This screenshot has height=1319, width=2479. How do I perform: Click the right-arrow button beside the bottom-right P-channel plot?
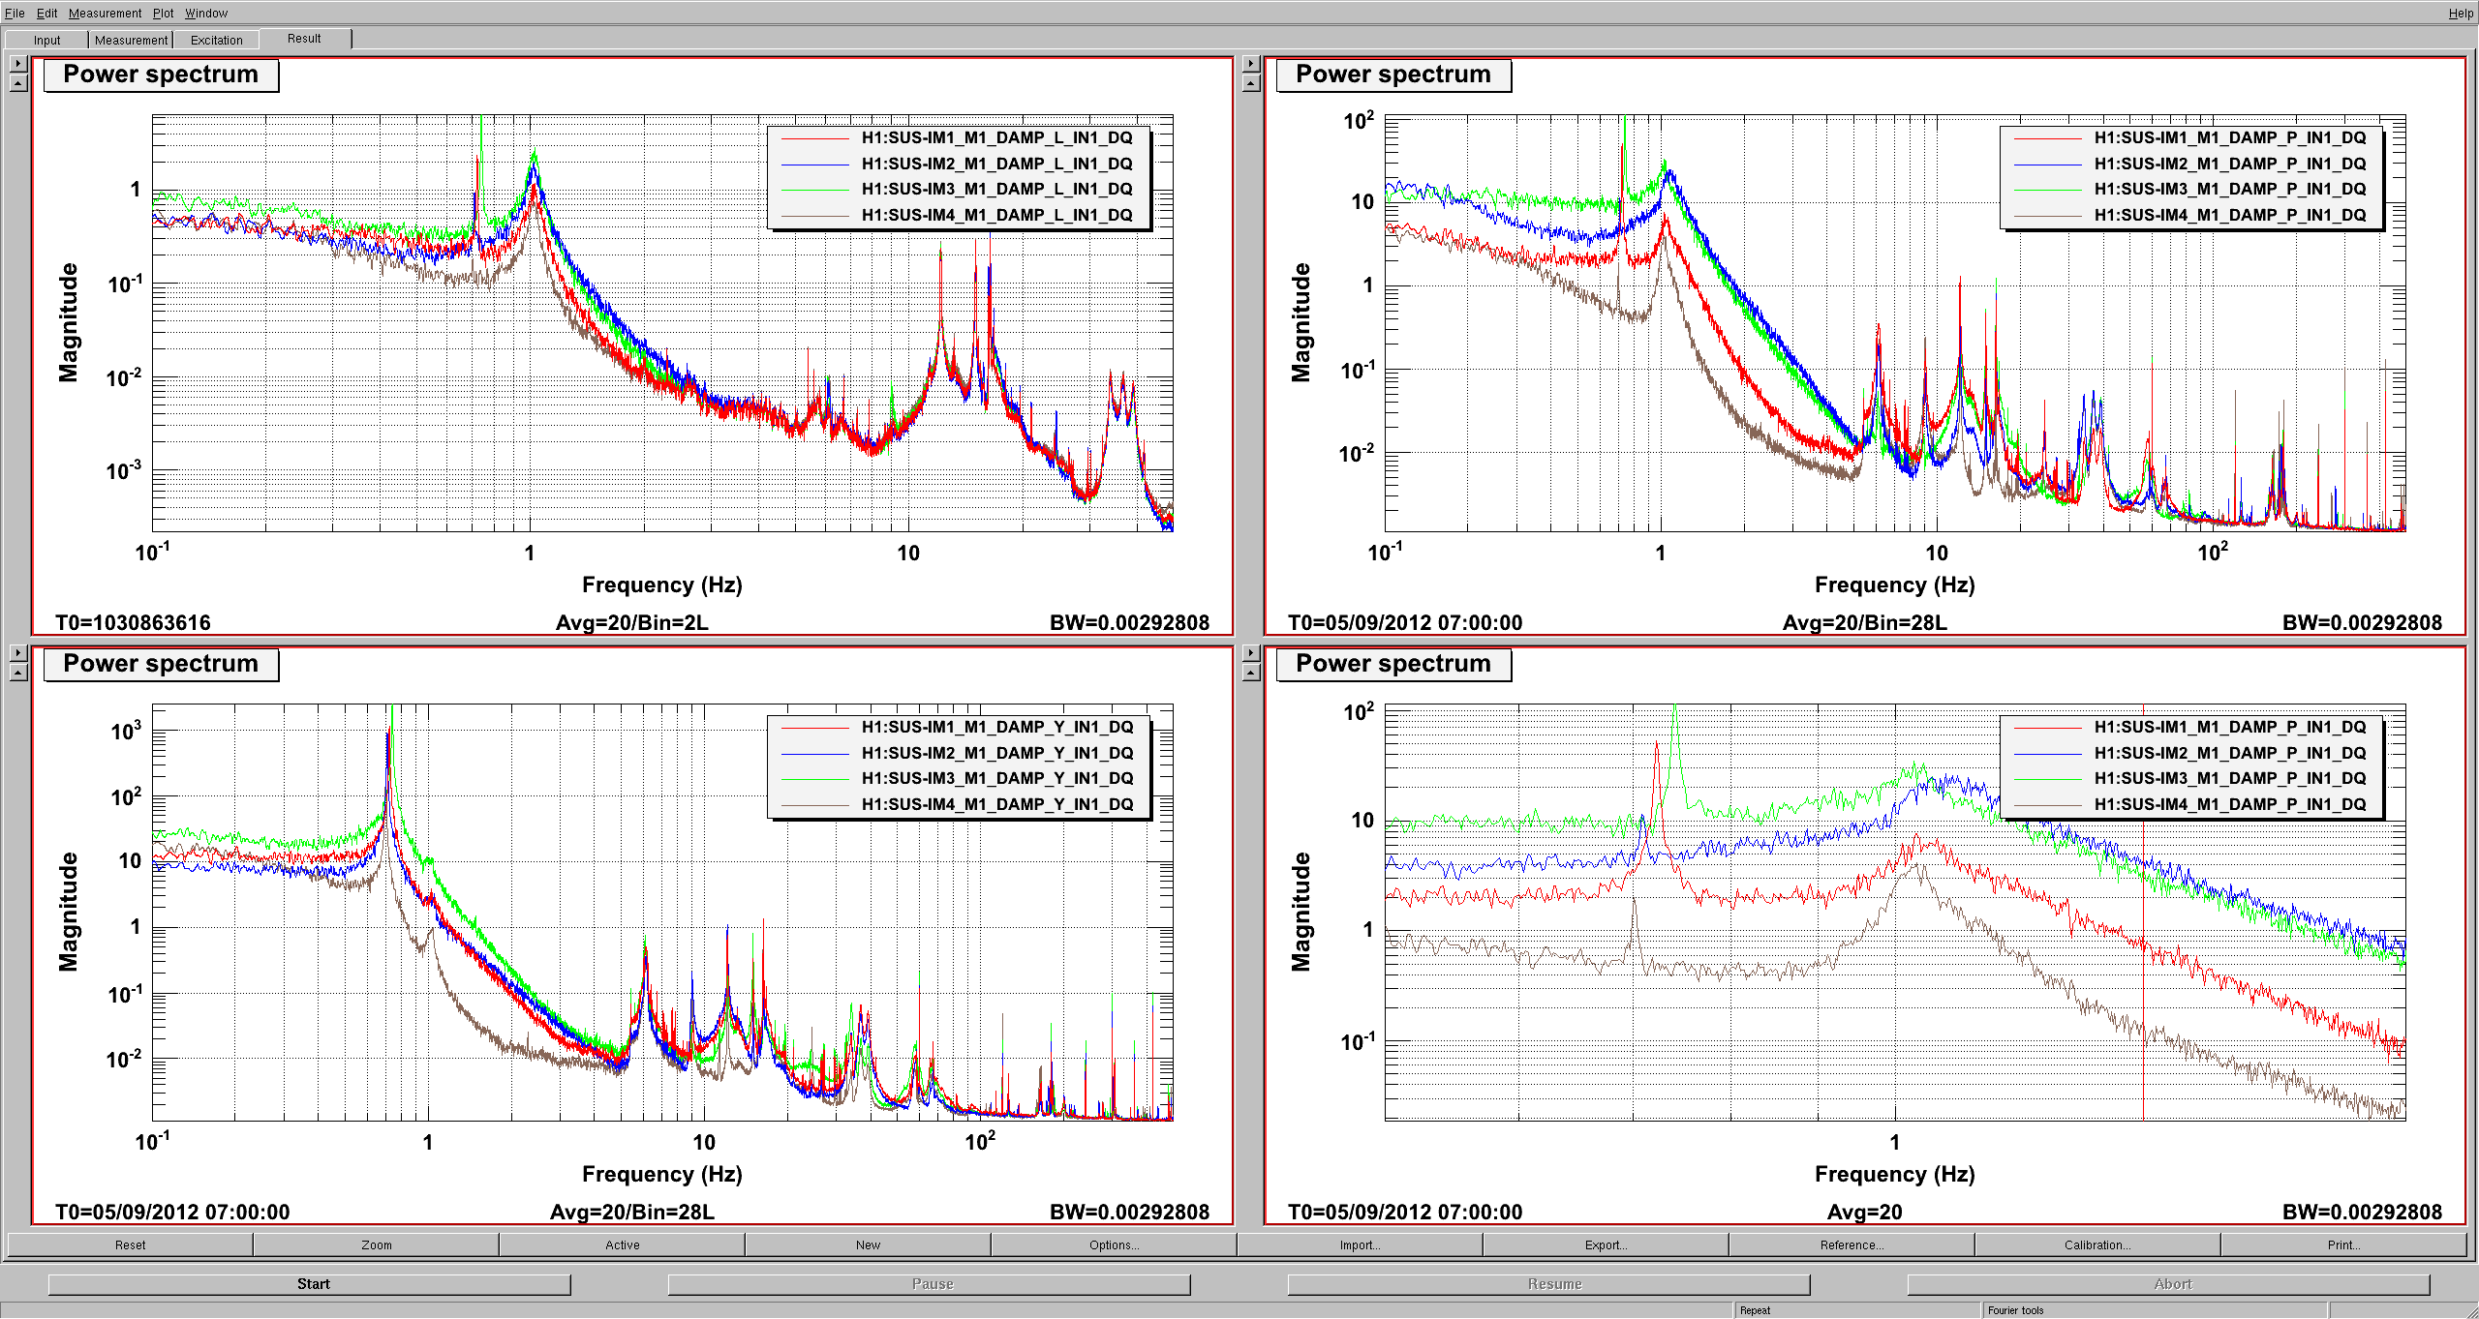coord(1251,653)
